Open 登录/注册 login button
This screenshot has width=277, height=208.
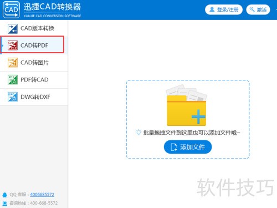tap(224, 9)
